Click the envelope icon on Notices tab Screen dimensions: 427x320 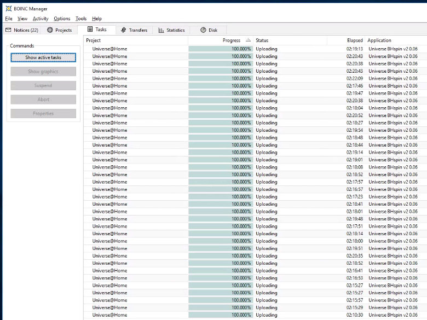pyautogui.click(x=8, y=30)
